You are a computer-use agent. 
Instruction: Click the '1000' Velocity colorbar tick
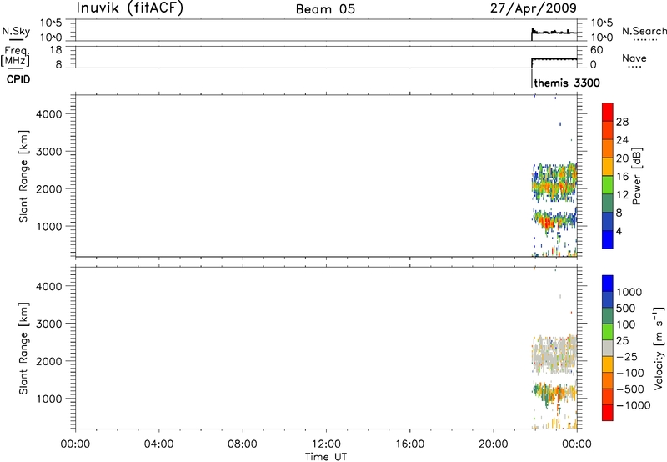coord(629,292)
